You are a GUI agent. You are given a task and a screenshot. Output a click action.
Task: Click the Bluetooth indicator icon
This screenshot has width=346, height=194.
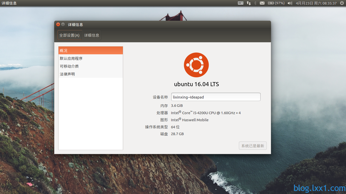[255, 3]
